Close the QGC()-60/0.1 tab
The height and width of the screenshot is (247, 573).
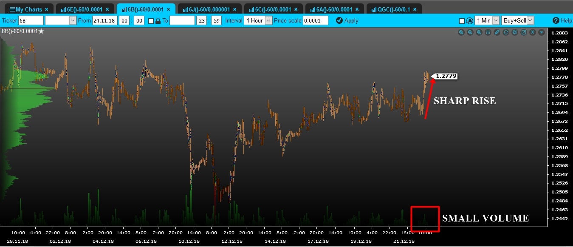coord(414,9)
